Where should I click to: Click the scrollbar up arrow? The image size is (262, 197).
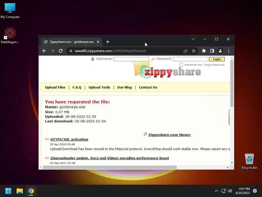click(232, 58)
